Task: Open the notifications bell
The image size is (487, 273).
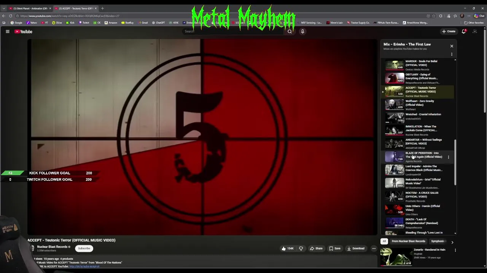Action: [x=464, y=31]
